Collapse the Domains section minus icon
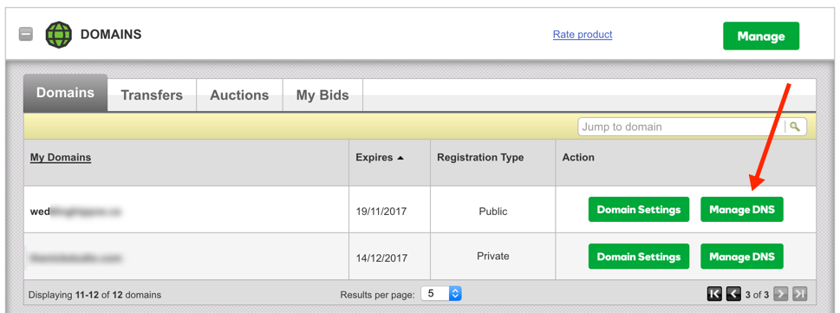This screenshot has width=840, height=313. coord(26,35)
